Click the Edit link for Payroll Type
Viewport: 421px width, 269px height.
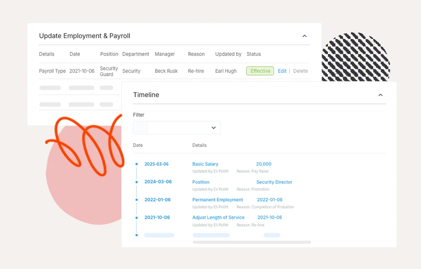282,71
